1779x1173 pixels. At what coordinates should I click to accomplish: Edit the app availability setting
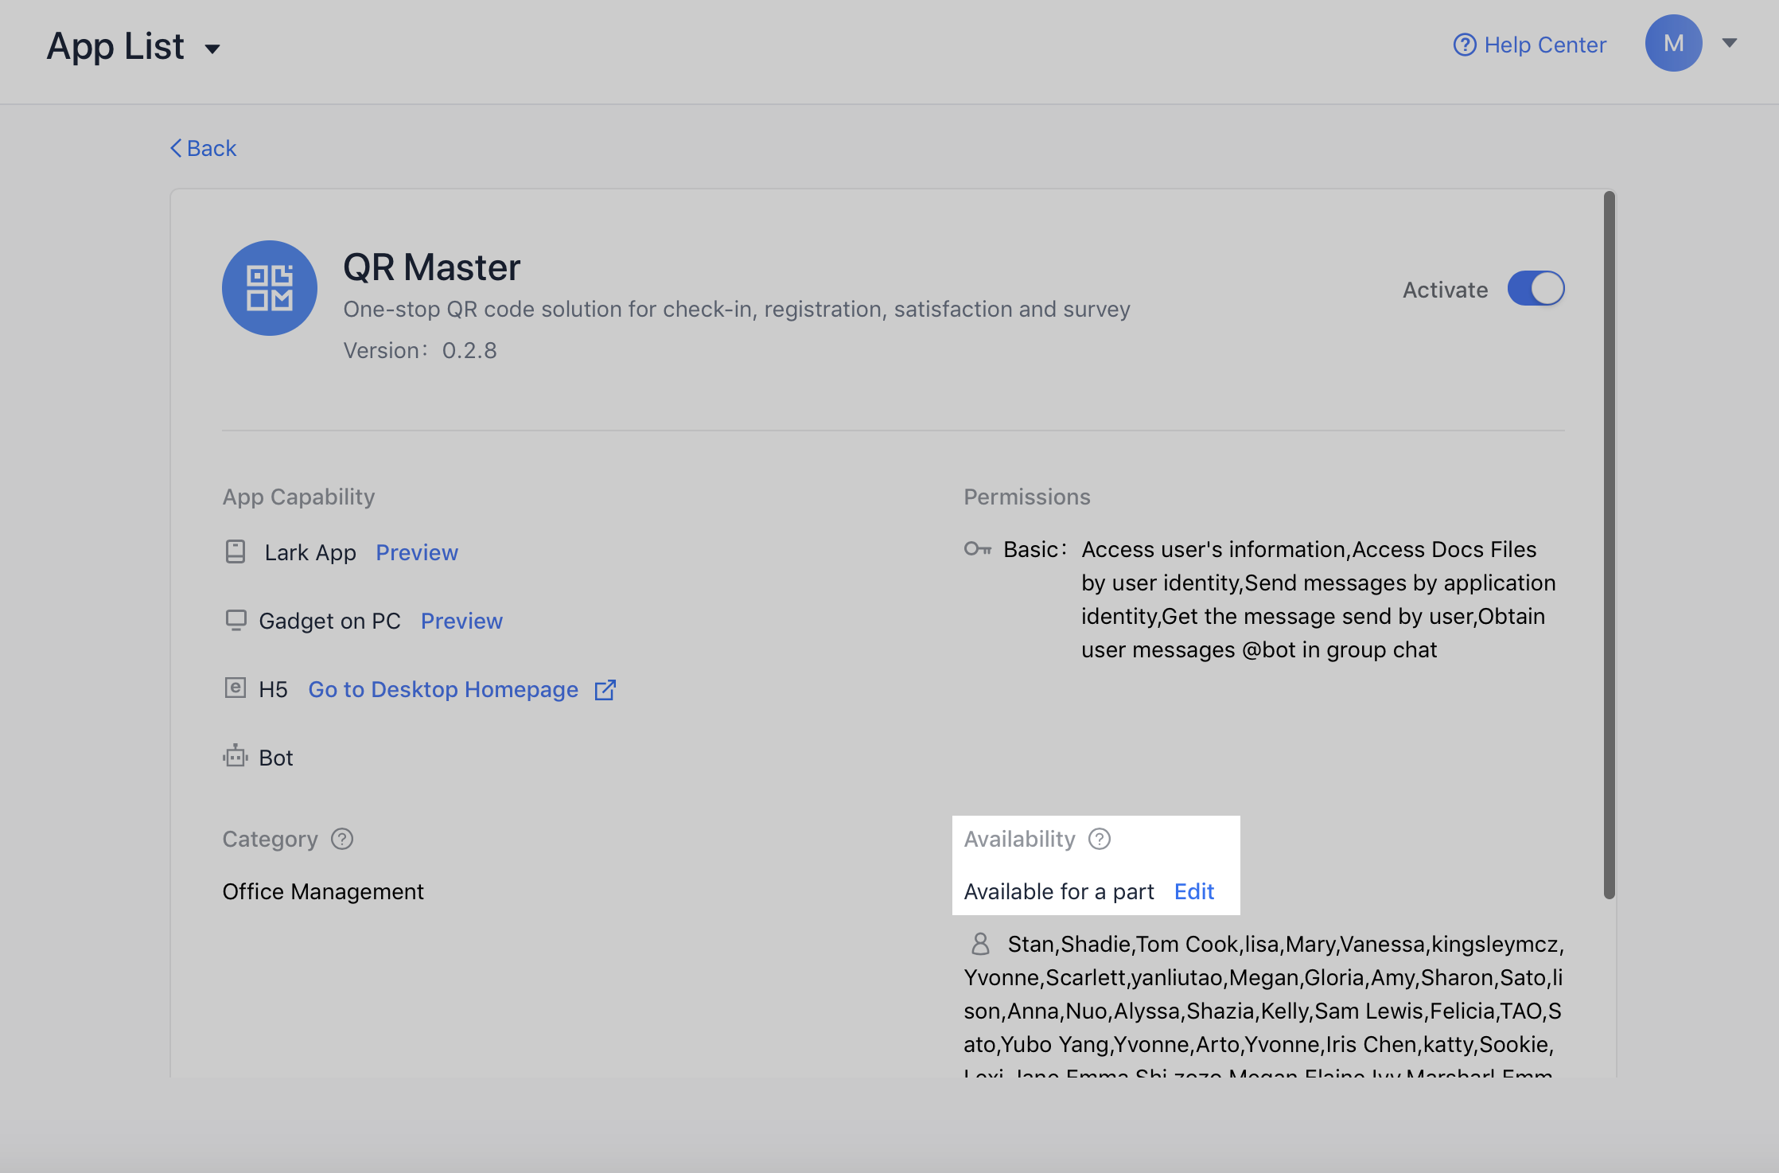(1194, 891)
